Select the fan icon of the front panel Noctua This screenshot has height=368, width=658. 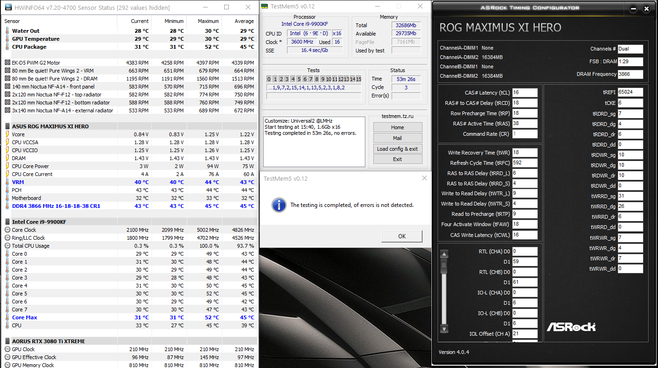click(7, 87)
